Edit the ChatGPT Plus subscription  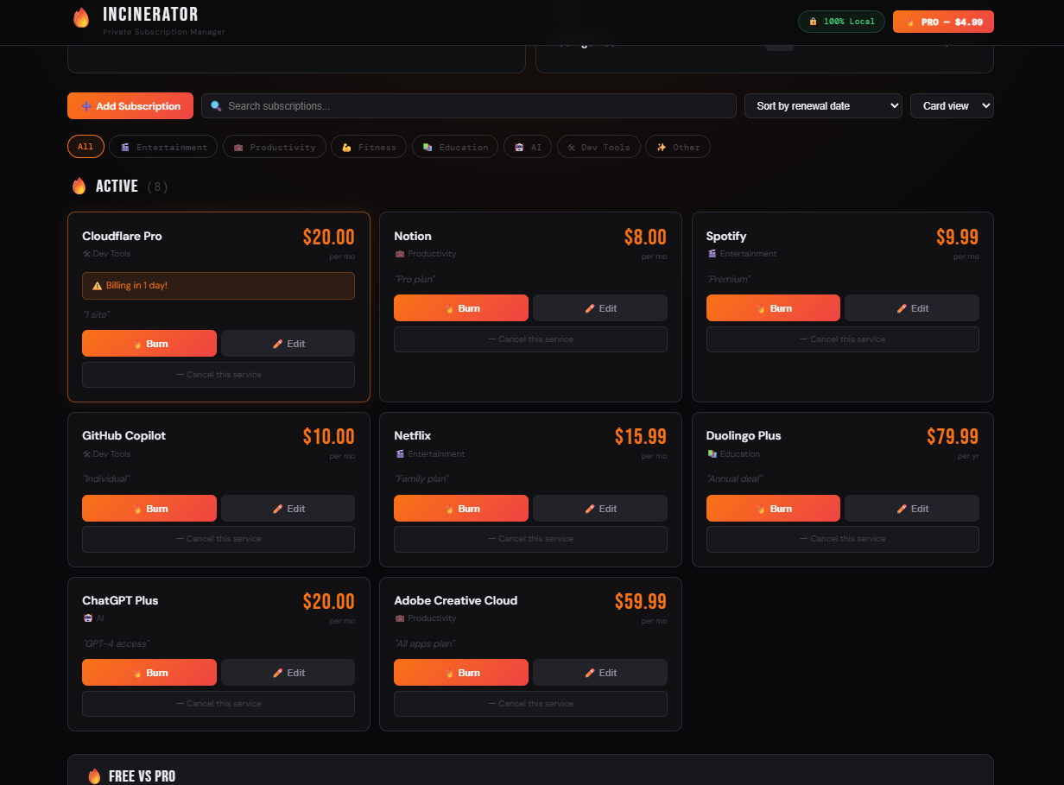coord(288,673)
